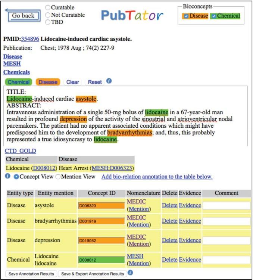Select the Curatable radio option
This screenshot has width=253, height=280.
[48, 7]
